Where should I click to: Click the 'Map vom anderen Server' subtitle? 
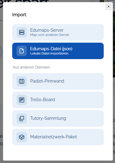coord(50,35)
